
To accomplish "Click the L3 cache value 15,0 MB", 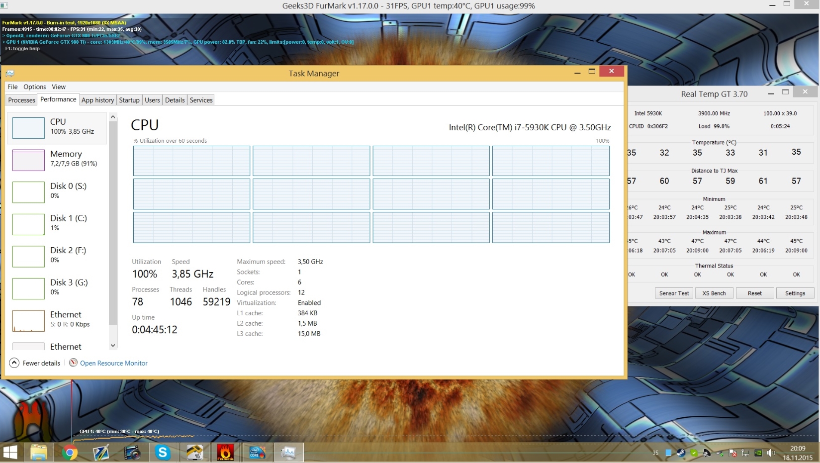I will point(309,334).
